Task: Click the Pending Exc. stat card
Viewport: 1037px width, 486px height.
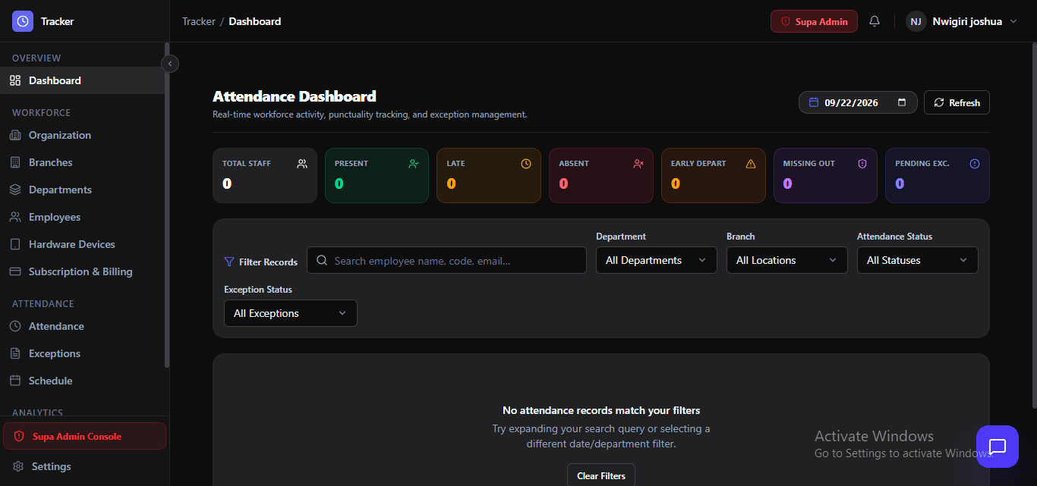Action: tap(938, 175)
